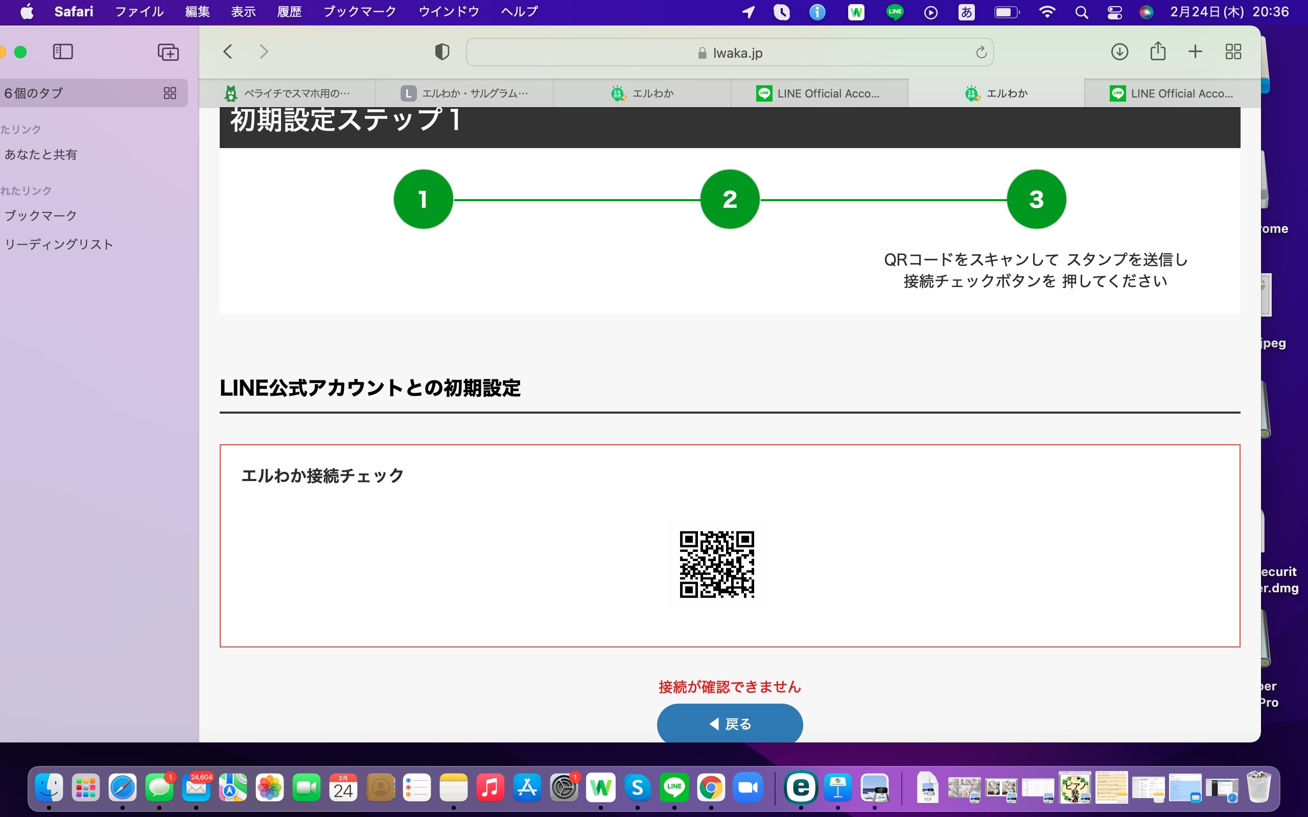The image size is (1308, 817).
Task: Switch to the third tab titled エルわか
Action: pos(642,93)
